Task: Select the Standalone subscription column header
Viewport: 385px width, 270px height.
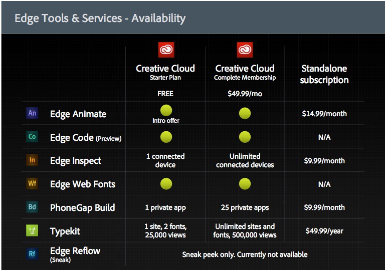Action: point(324,74)
